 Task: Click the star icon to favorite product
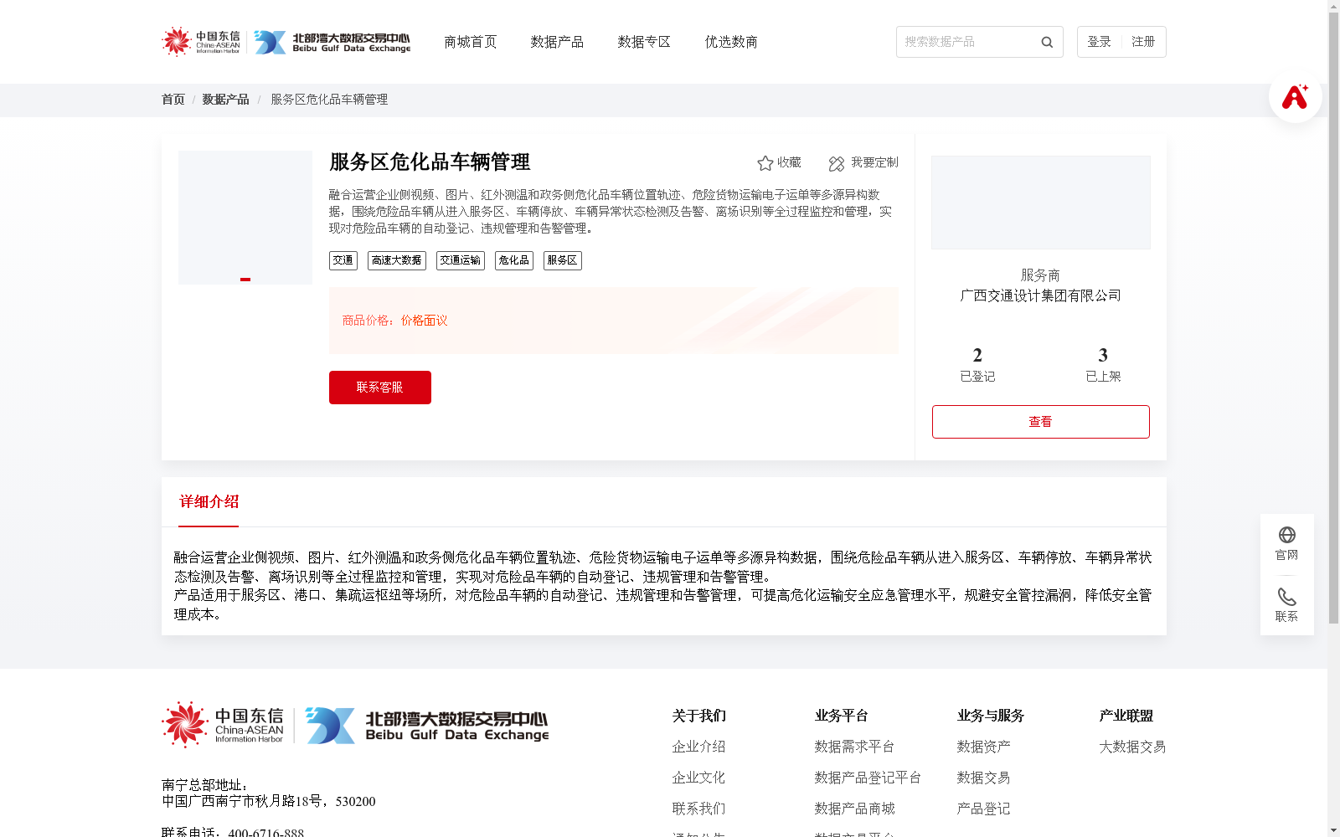[765, 163]
